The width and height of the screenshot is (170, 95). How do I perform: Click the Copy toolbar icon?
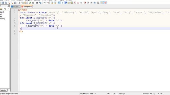pyautogui.click(x=23, y=3)
